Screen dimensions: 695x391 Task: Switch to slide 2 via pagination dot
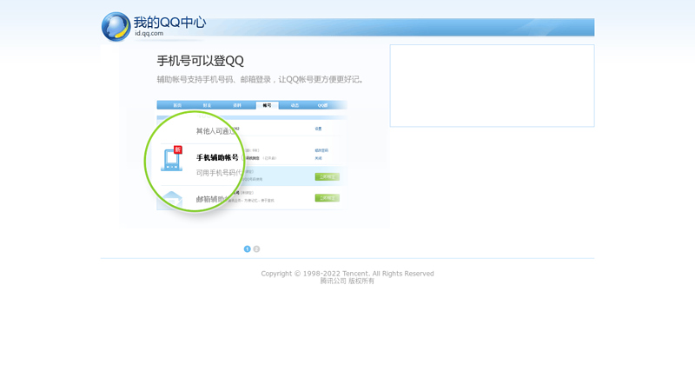point(256,249)
